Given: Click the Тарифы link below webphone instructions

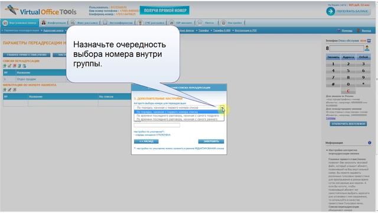Looking at the screenshot, I should tap(331, 118).
